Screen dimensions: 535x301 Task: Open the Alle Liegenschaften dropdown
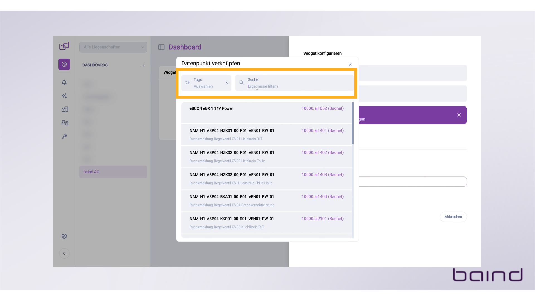tap(113, 47)
